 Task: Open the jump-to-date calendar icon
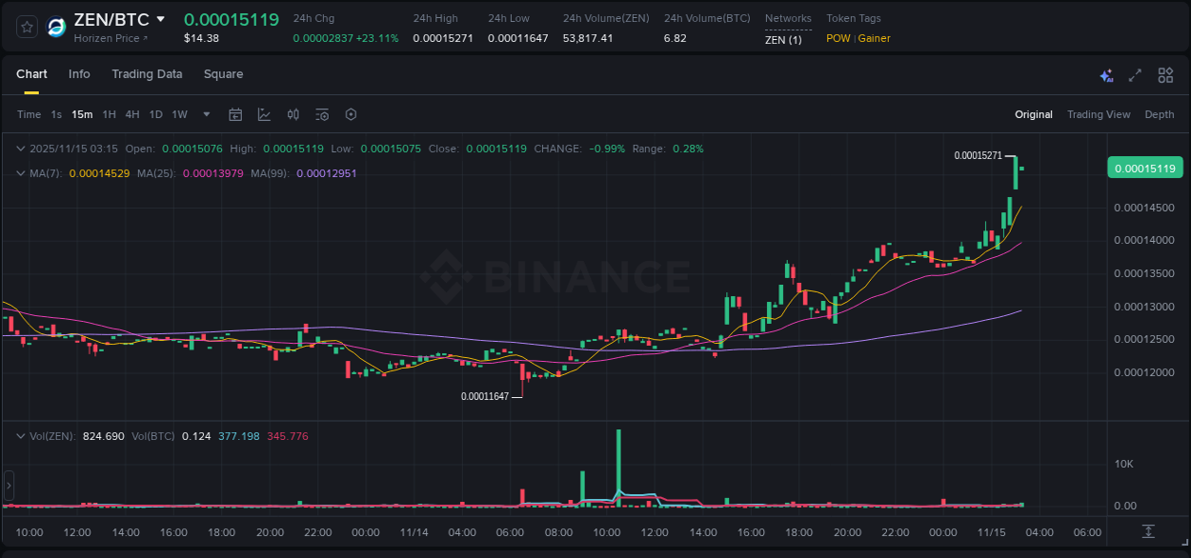pos(235,114)
